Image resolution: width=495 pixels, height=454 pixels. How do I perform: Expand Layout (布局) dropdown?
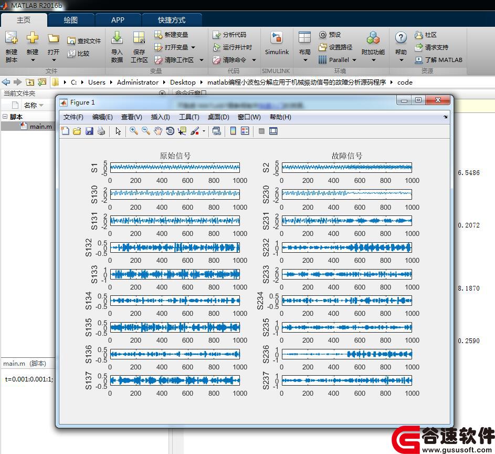point(305,60)
